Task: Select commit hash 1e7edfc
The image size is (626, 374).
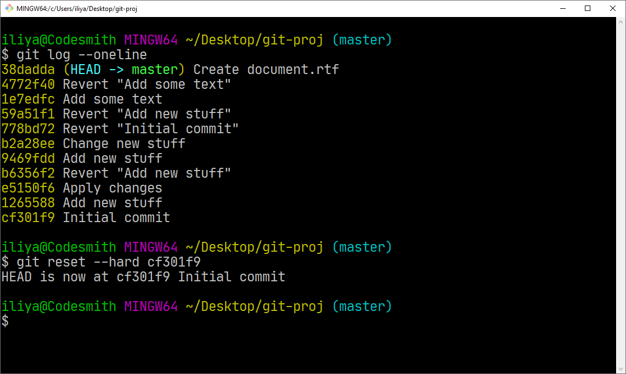Action: [28, 99]
